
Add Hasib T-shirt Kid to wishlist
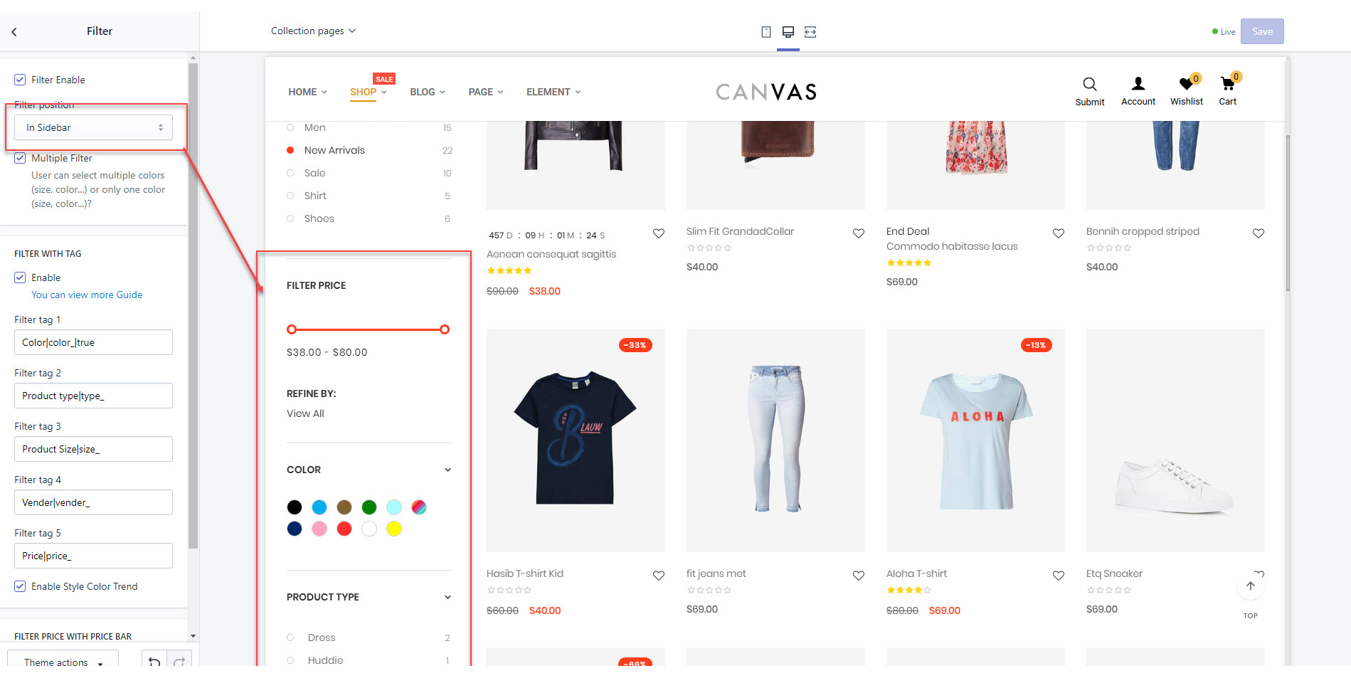pyautogui.click(x=659, y=576)
